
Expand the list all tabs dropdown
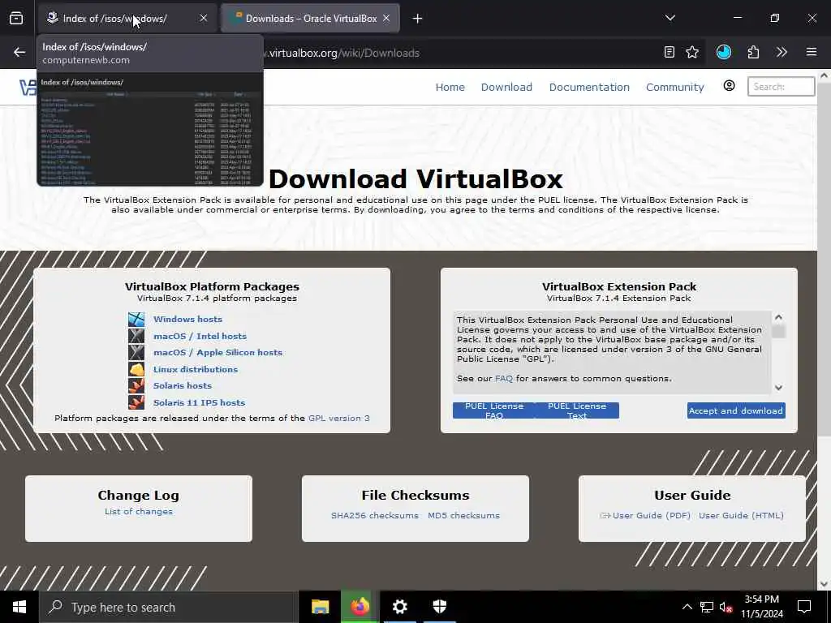[670, 18]
